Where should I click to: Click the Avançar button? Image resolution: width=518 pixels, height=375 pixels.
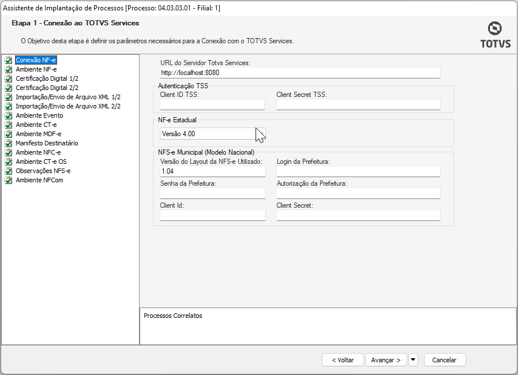click(386, 360)
